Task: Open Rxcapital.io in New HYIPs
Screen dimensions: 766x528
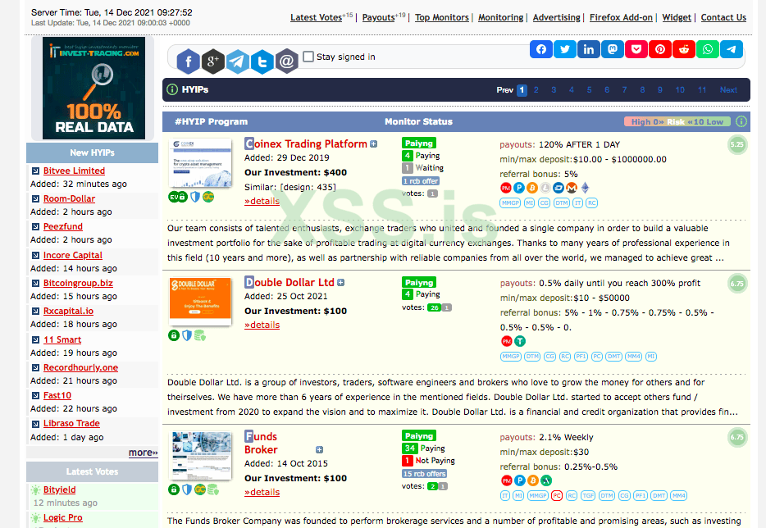Action: click(68, 311)
